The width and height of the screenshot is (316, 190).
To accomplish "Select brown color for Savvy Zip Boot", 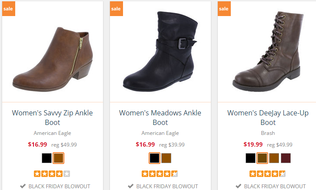I will pyautogui.click(x=58, y=158).
